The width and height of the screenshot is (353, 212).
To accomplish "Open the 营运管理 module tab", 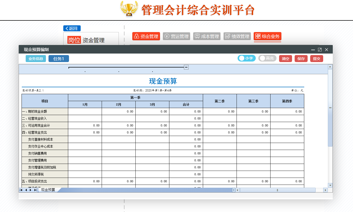I will (x=176, y=36).
